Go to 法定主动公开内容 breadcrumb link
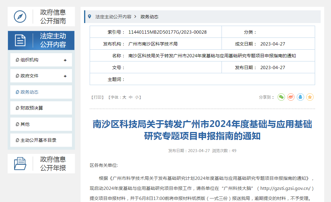The image size is (331, 202). tap(113, 17)
